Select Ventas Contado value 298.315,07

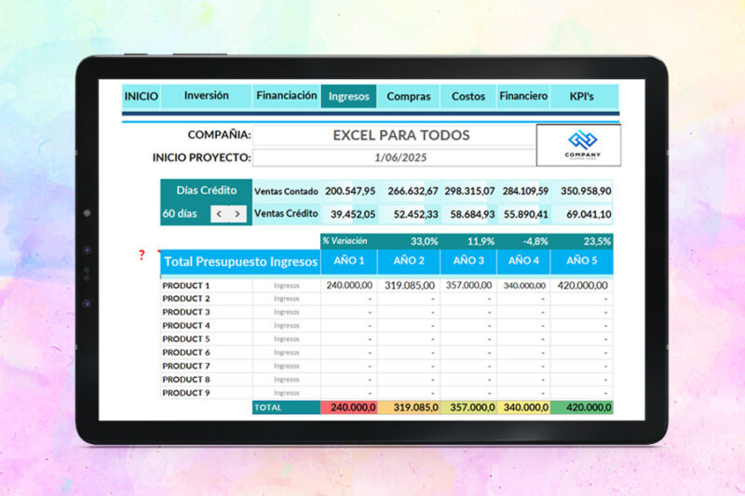pos(468,192)
